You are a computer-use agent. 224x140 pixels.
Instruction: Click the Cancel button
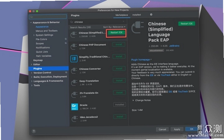(x=162, y=129)
